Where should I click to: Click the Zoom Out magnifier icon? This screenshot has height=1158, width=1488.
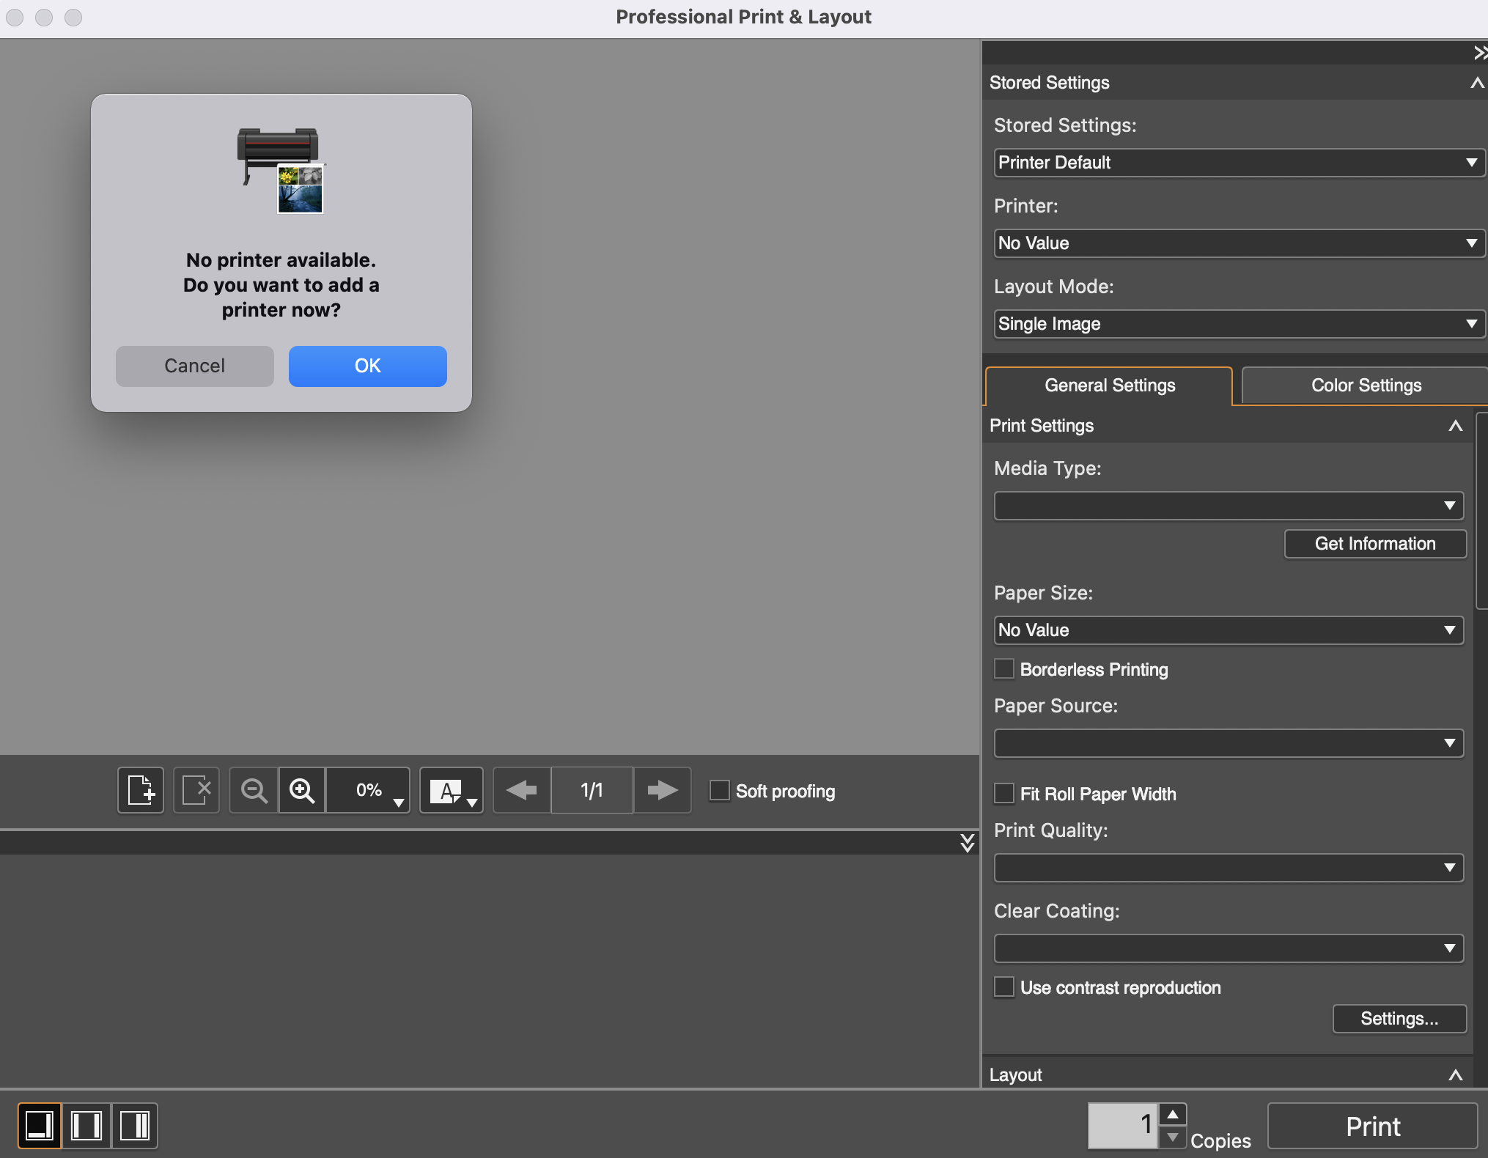tap(252, 790)
